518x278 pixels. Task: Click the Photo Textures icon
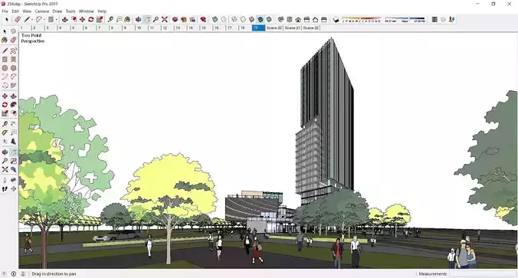(x=452, y=20)
